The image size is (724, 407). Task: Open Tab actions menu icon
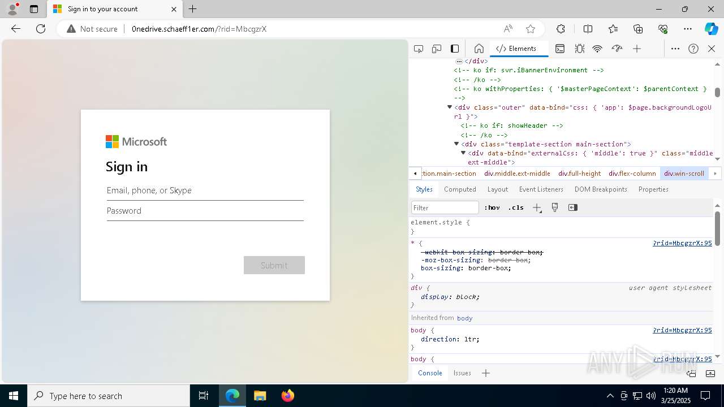pyautogui.click(x=34, y=9)
